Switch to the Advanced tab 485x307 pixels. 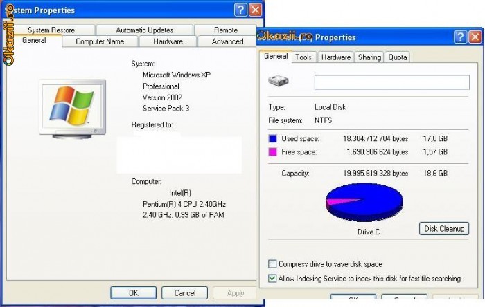(x=227, y=41)
